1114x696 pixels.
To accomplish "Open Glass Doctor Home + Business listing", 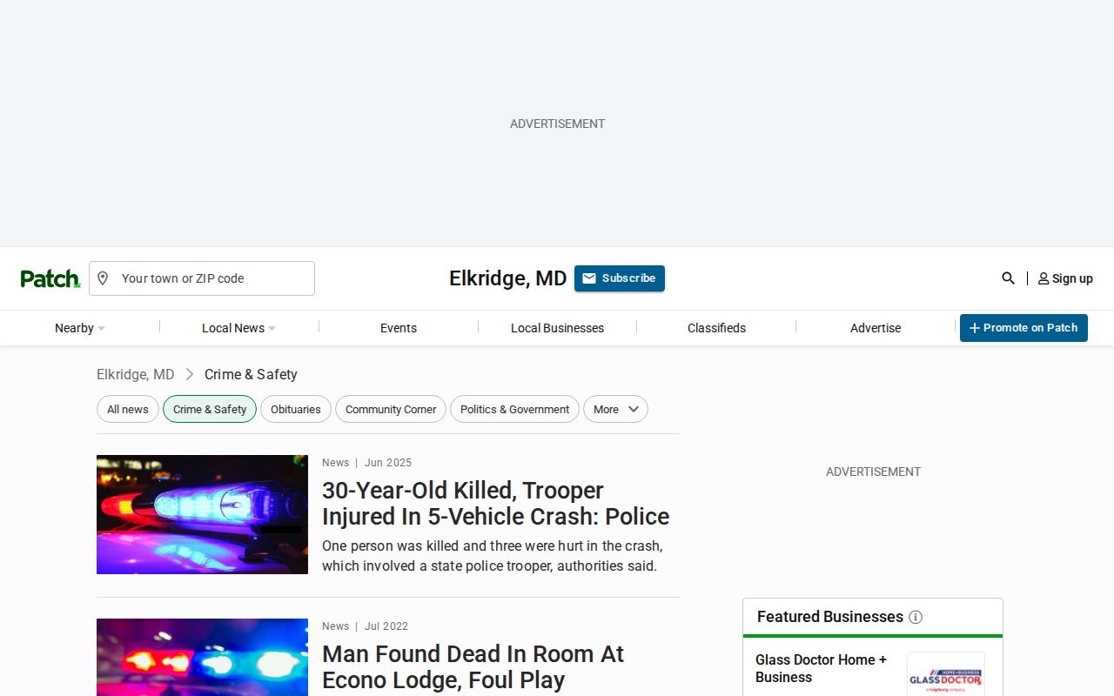I will pos(821,668).
